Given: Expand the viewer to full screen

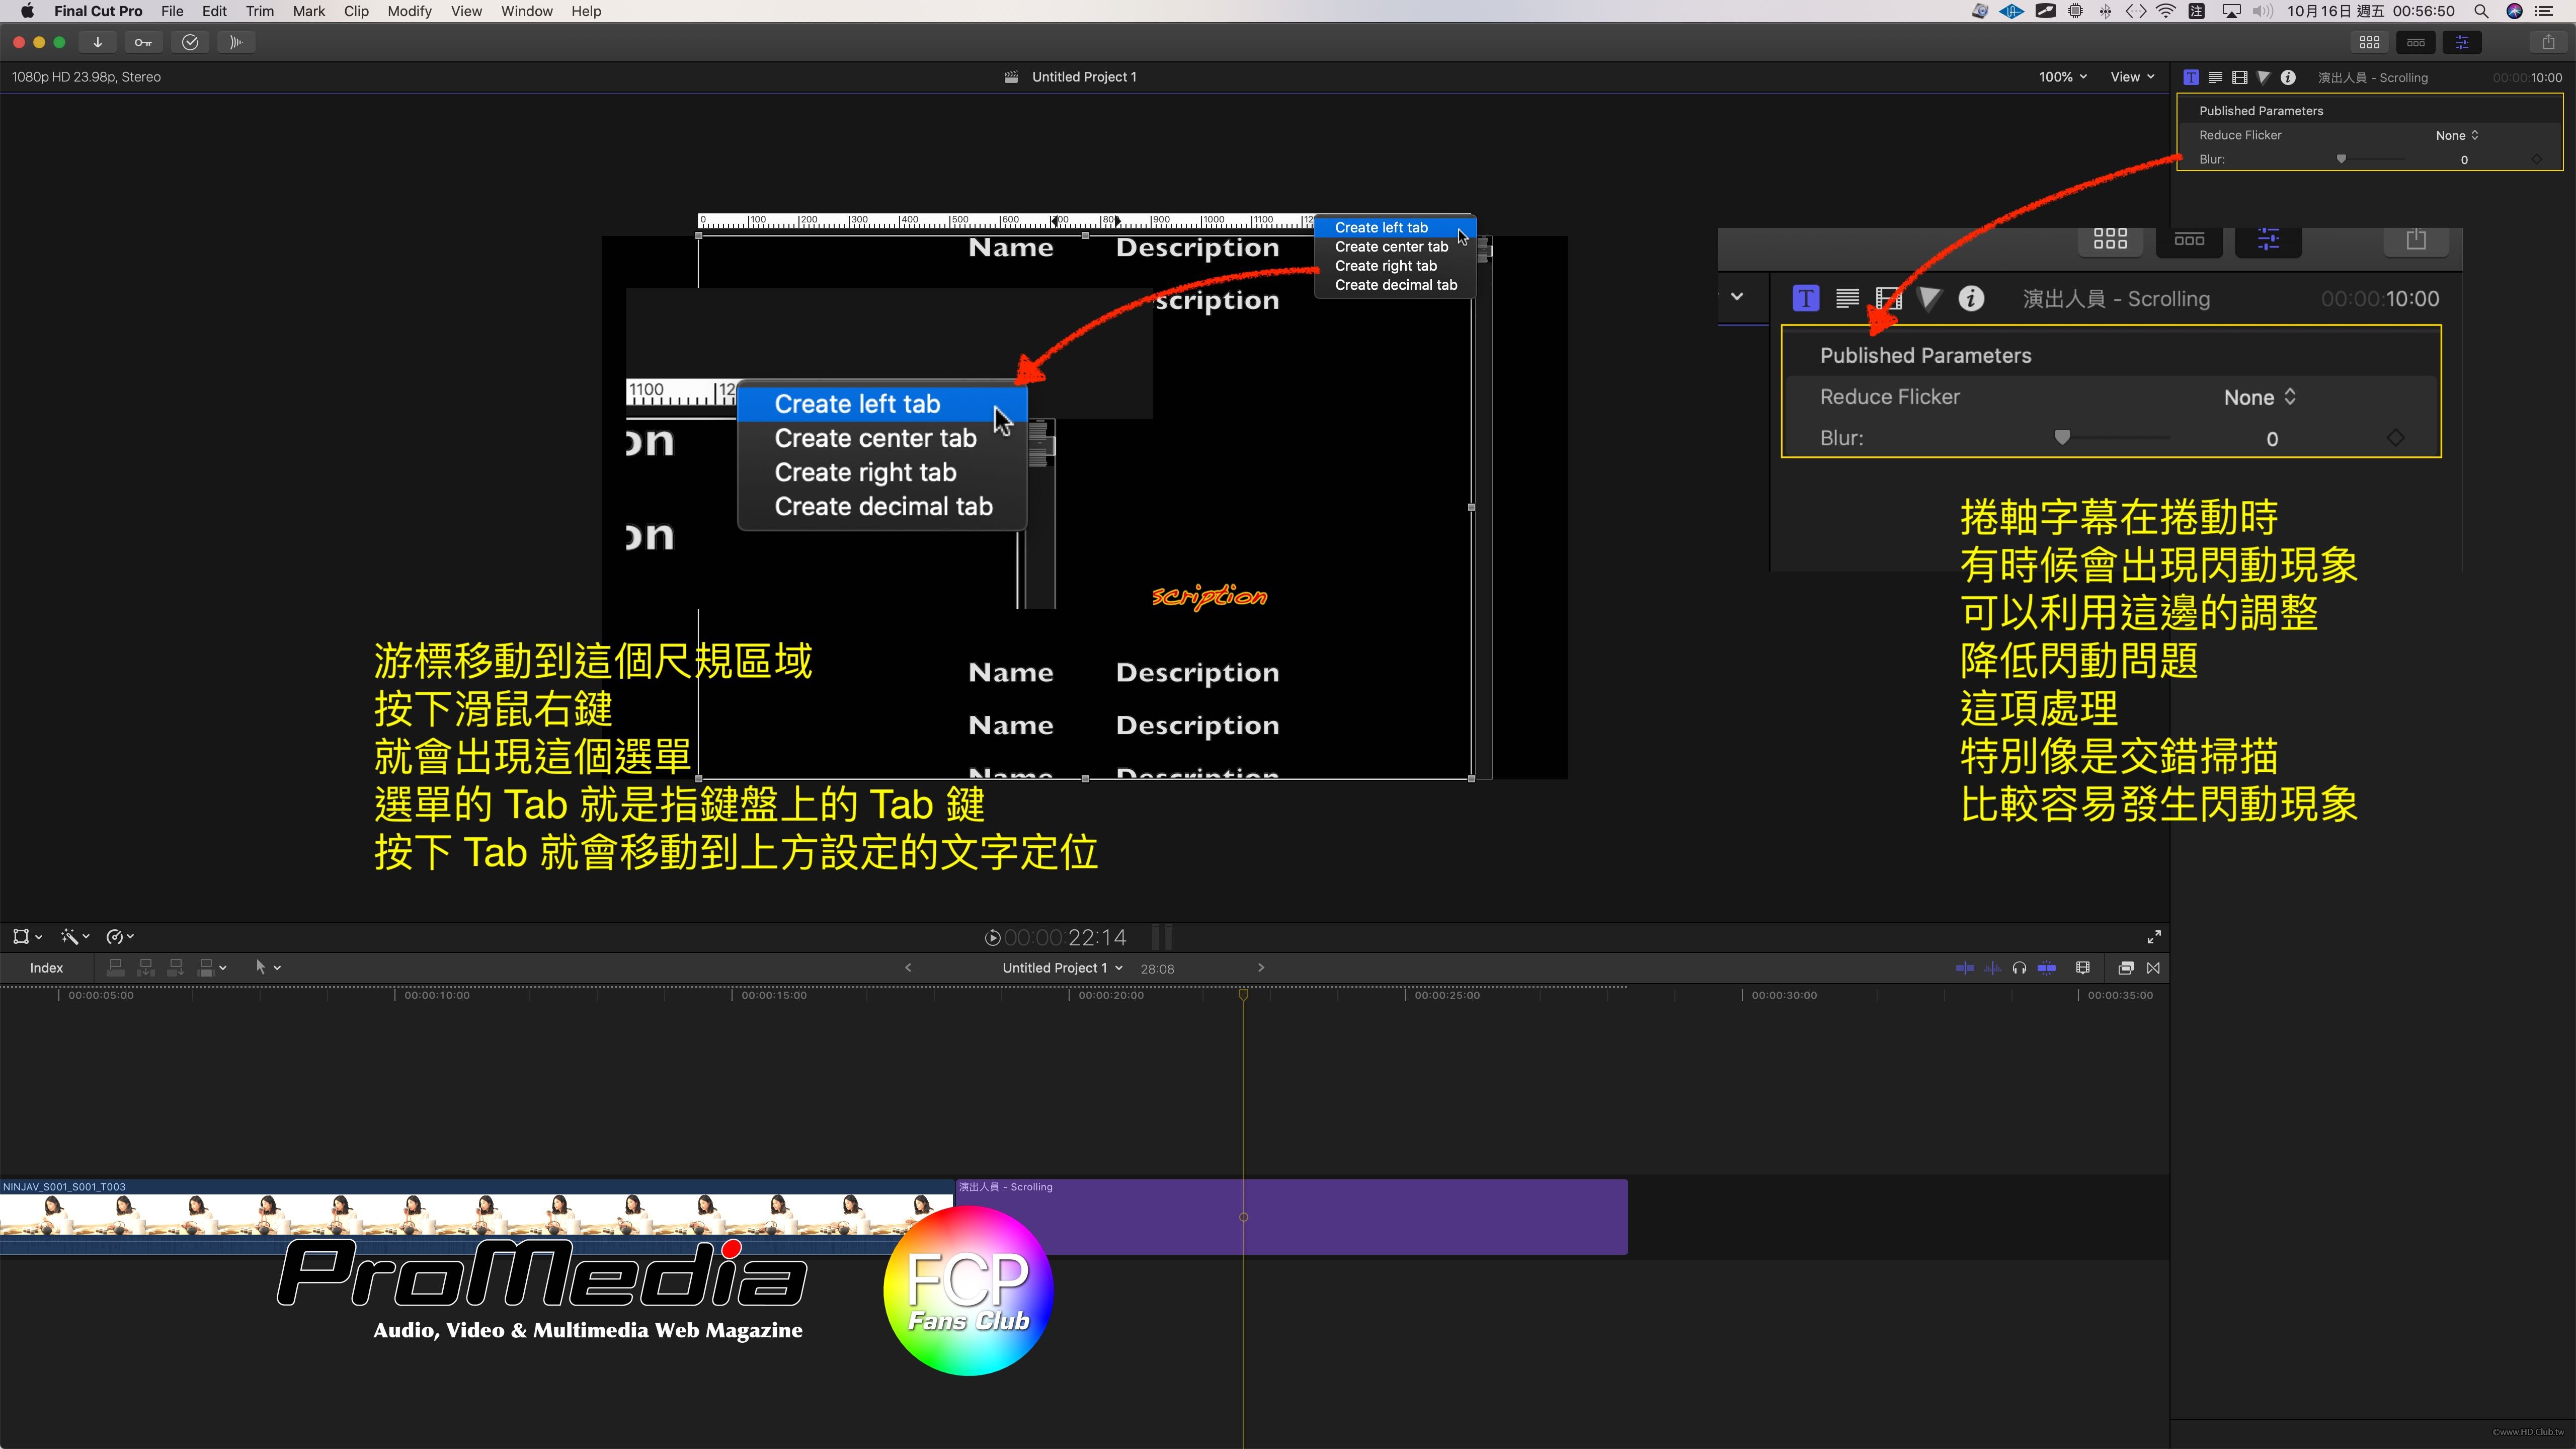Looking at the screenshot, I should point(2153,937).
